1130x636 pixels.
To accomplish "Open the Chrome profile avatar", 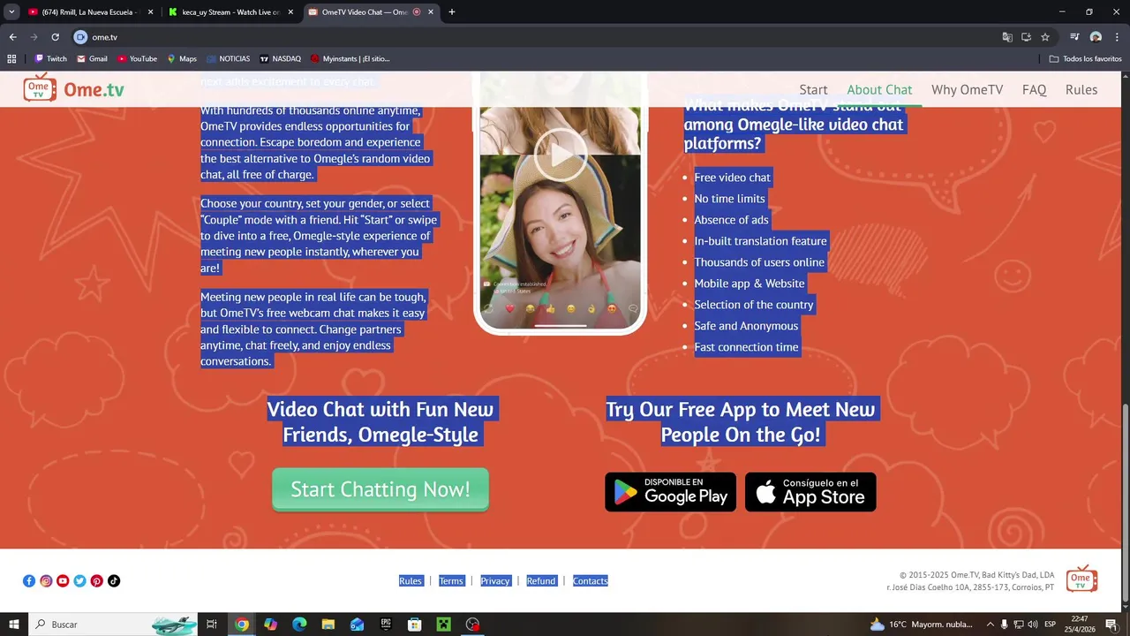I will click(x=1096, y=37).
